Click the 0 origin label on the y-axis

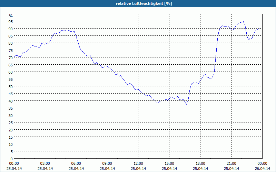pos(12,159)
